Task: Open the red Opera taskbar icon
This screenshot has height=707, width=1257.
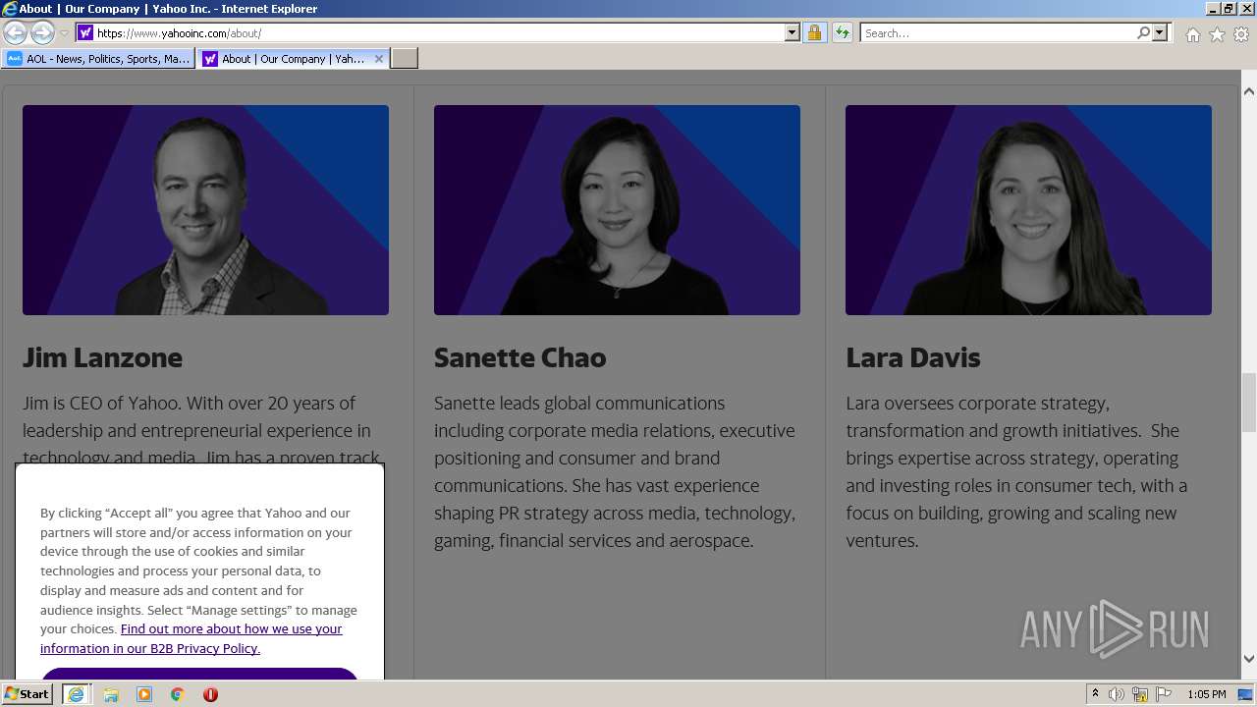Action: pos(210,694)
